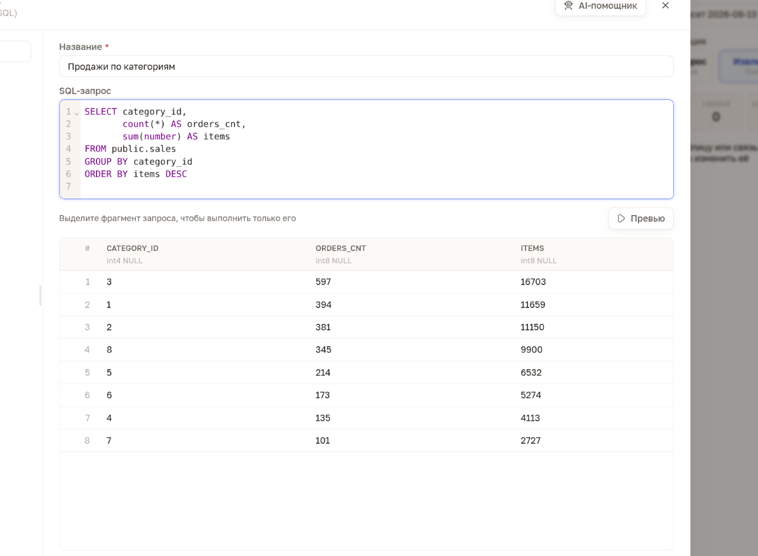
Task: Click the DESC keyword in line 6
Action: point(176,174)
